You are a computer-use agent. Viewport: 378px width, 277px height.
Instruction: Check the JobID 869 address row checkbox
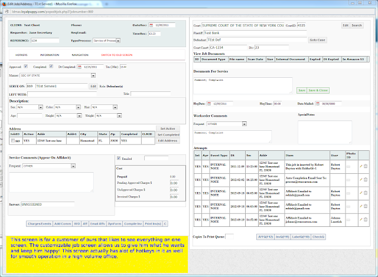[x=13, y=141]
